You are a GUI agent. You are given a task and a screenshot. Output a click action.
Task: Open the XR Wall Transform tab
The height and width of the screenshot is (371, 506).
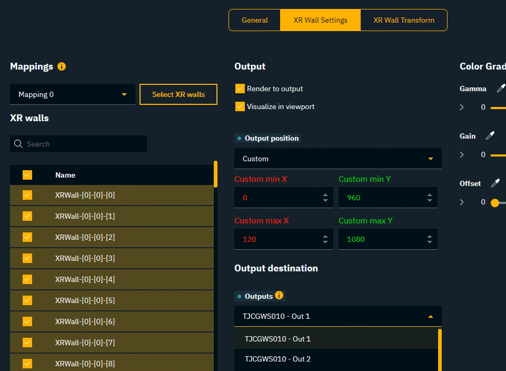(x=404, y=20)
